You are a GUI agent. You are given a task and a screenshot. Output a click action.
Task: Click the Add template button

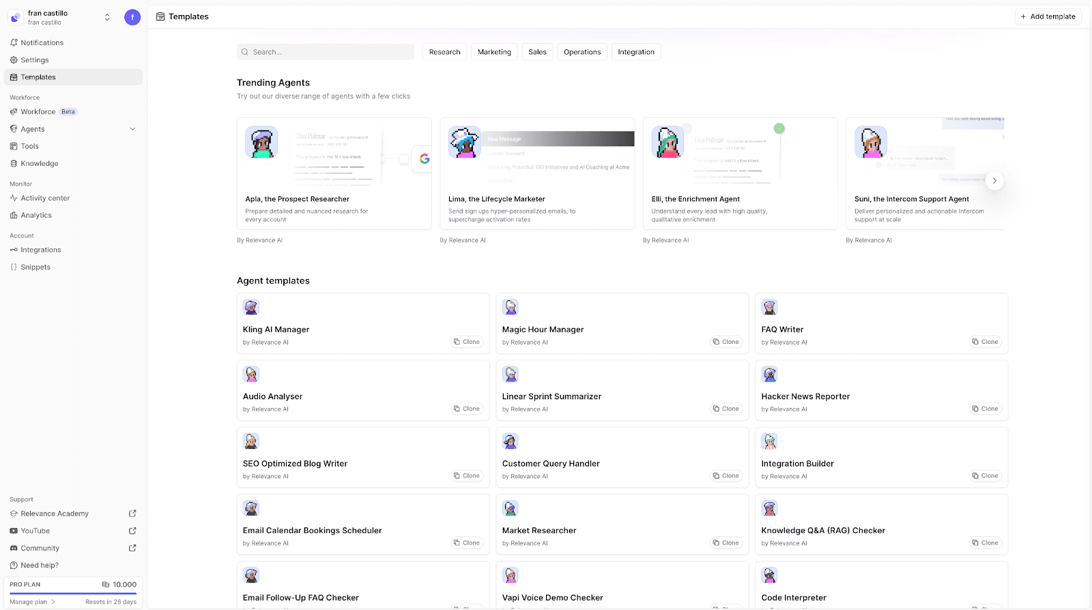[x=1048, y=16]
